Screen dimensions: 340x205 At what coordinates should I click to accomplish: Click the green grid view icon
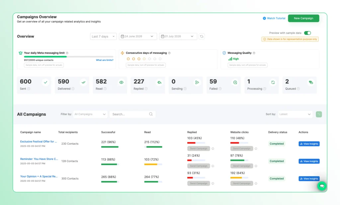[319, 114]
